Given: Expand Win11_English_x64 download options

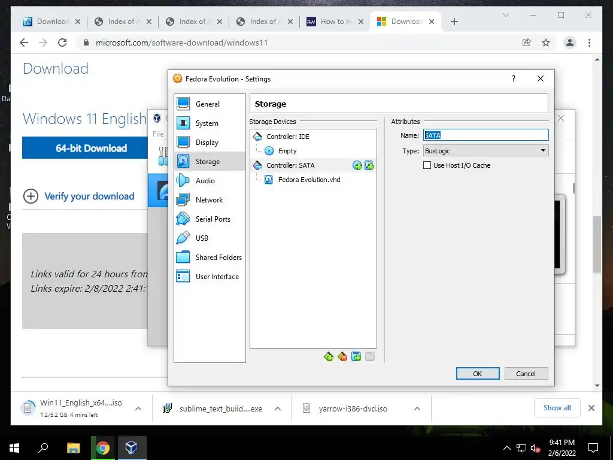Looking at the screenshot, I should (x=138, y=408).
